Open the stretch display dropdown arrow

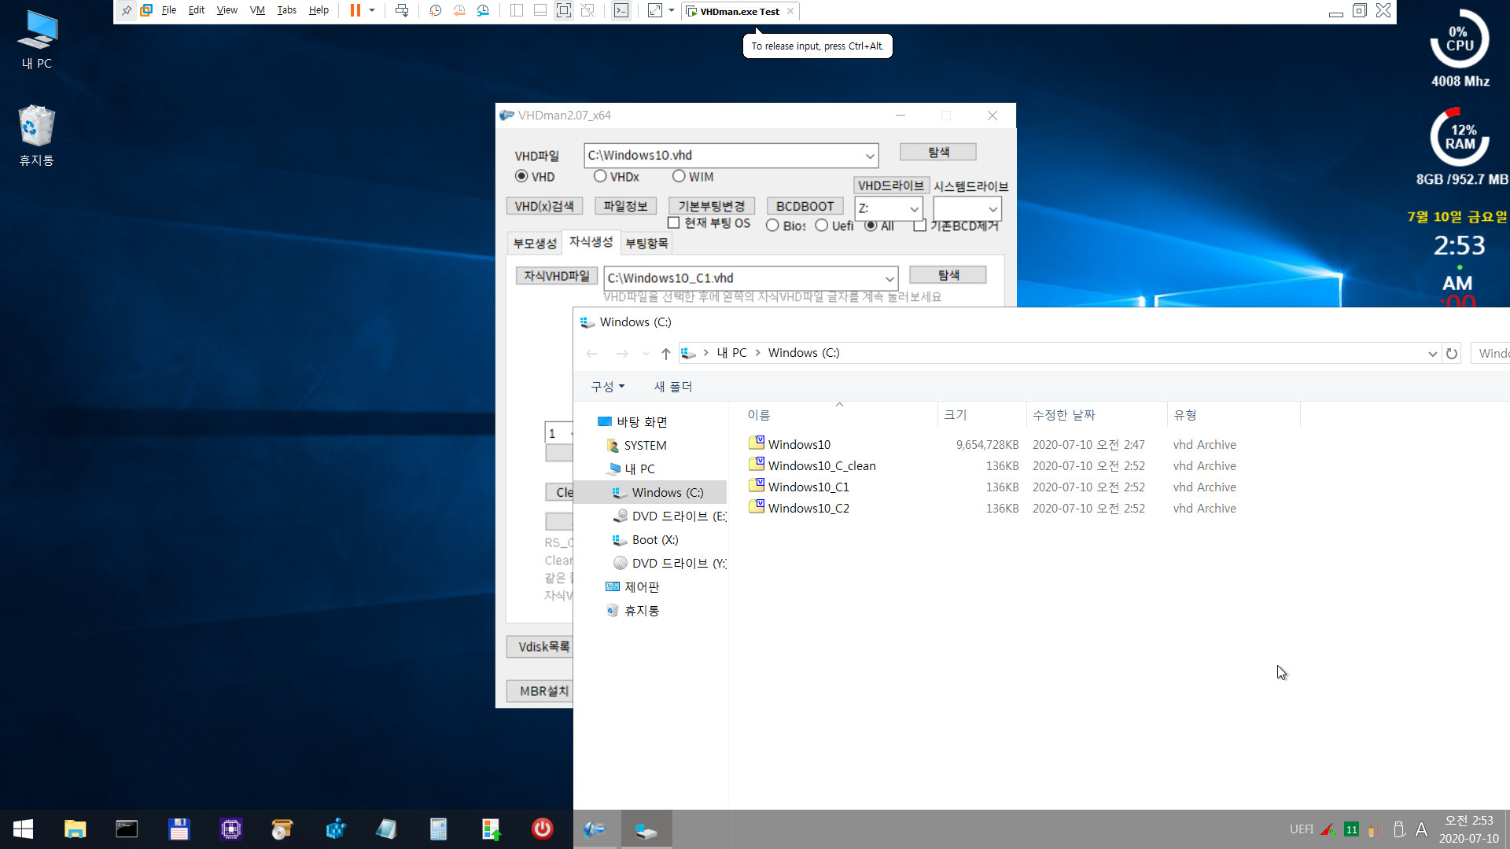pos(672,11)
